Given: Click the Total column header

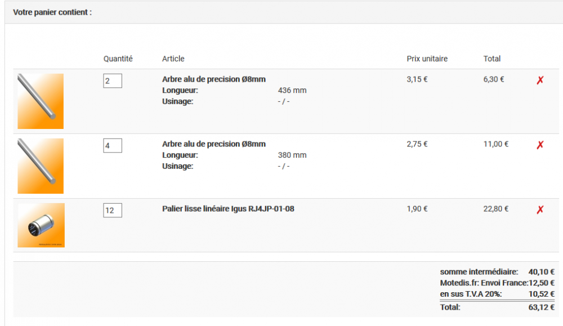Looking at the screenshot, I should [491, 59].
